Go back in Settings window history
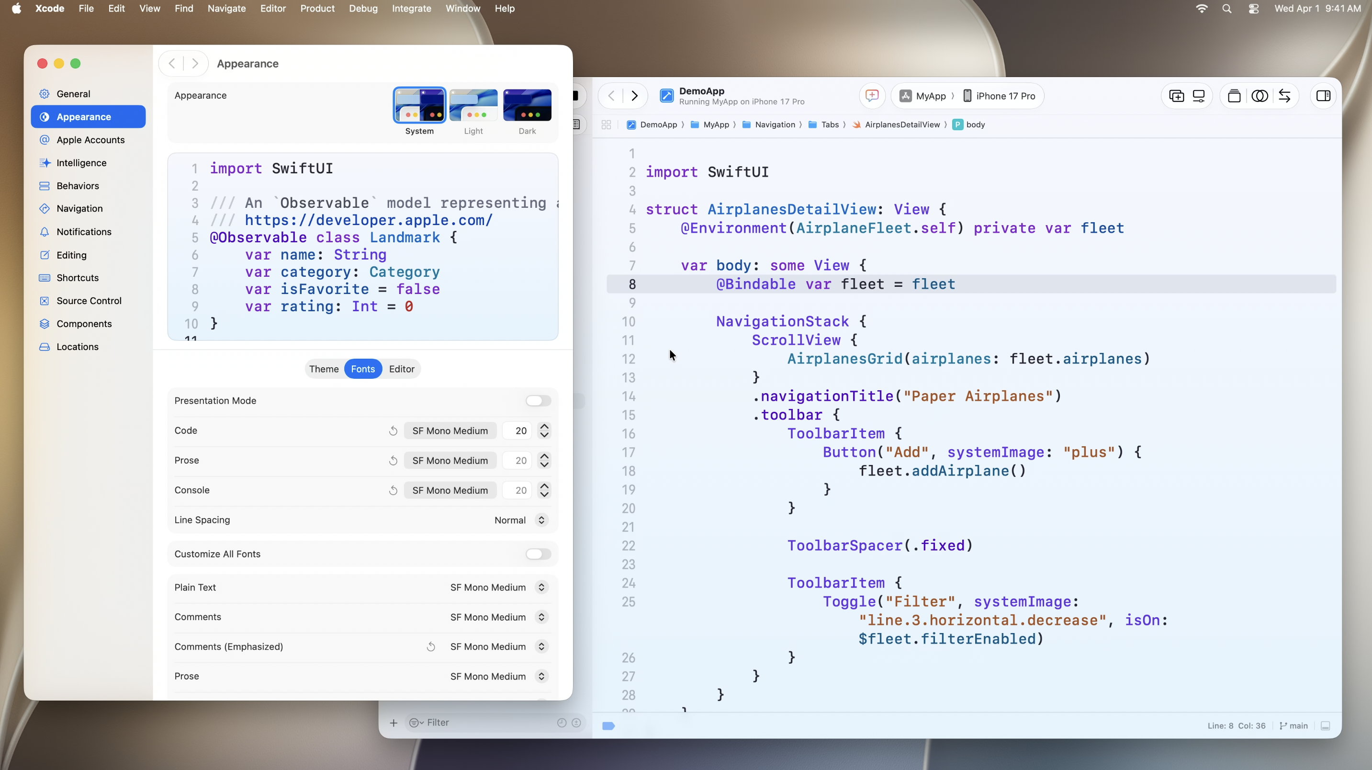The height and width of the screenshot is (770, 1372). [x=171, y=63]
